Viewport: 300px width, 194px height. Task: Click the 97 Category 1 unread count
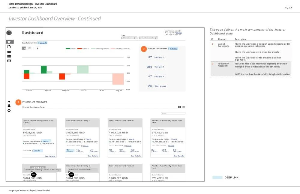pyautogui.click(x=150, y=57)
